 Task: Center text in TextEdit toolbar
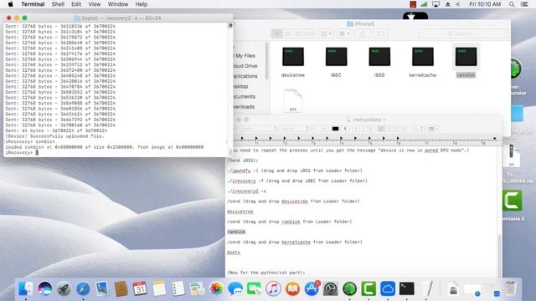[x=389, y=129]
